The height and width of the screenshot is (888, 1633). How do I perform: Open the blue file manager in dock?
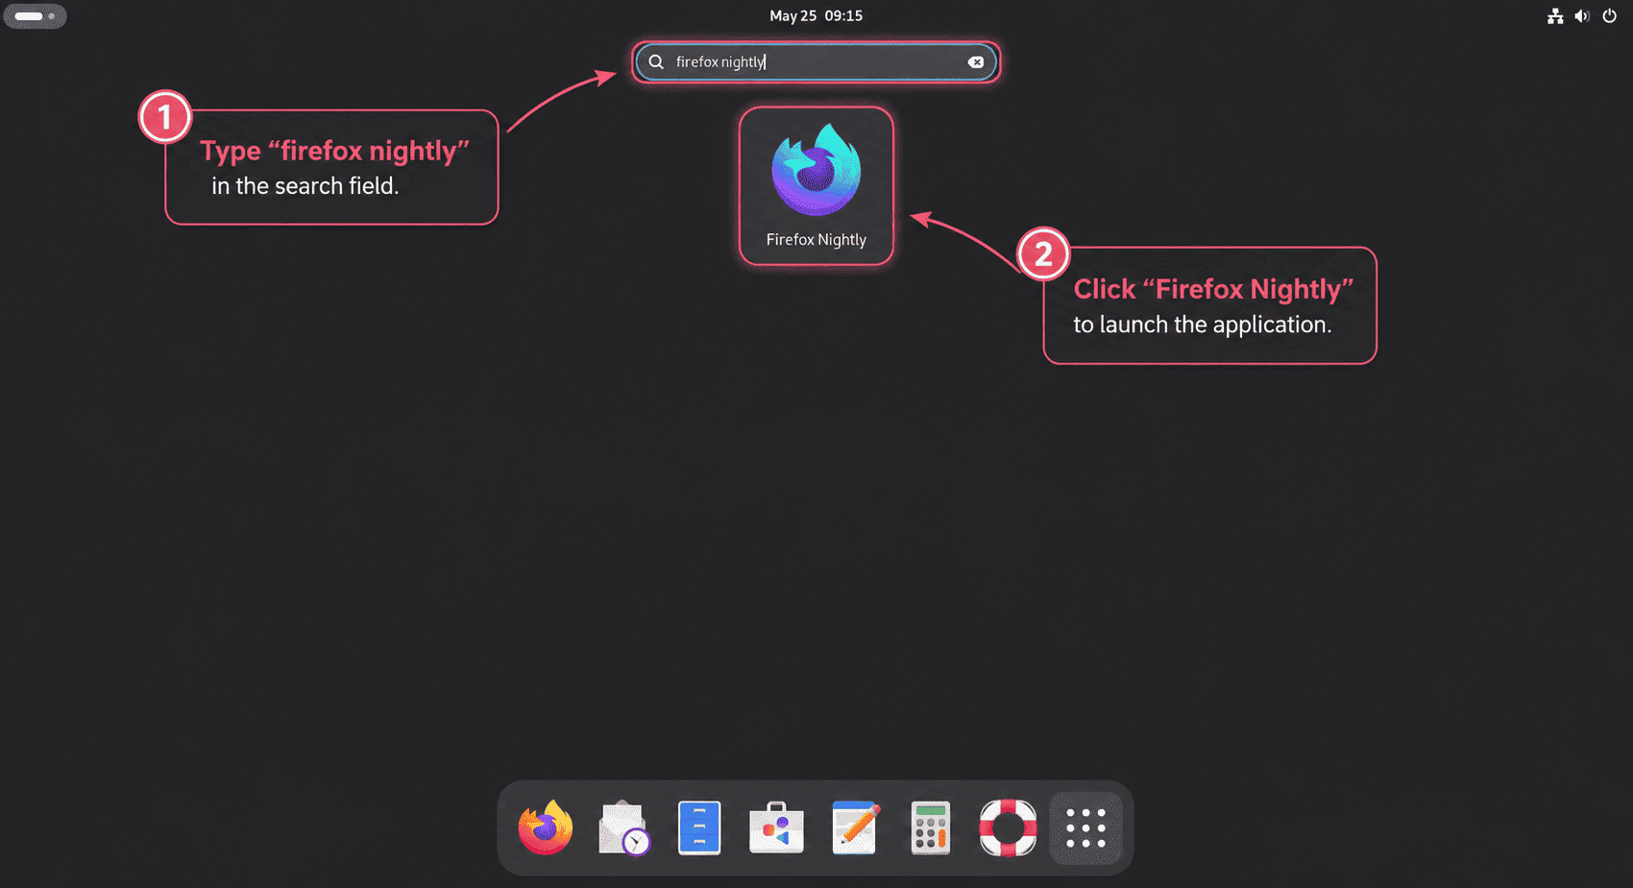pos(699,828)
